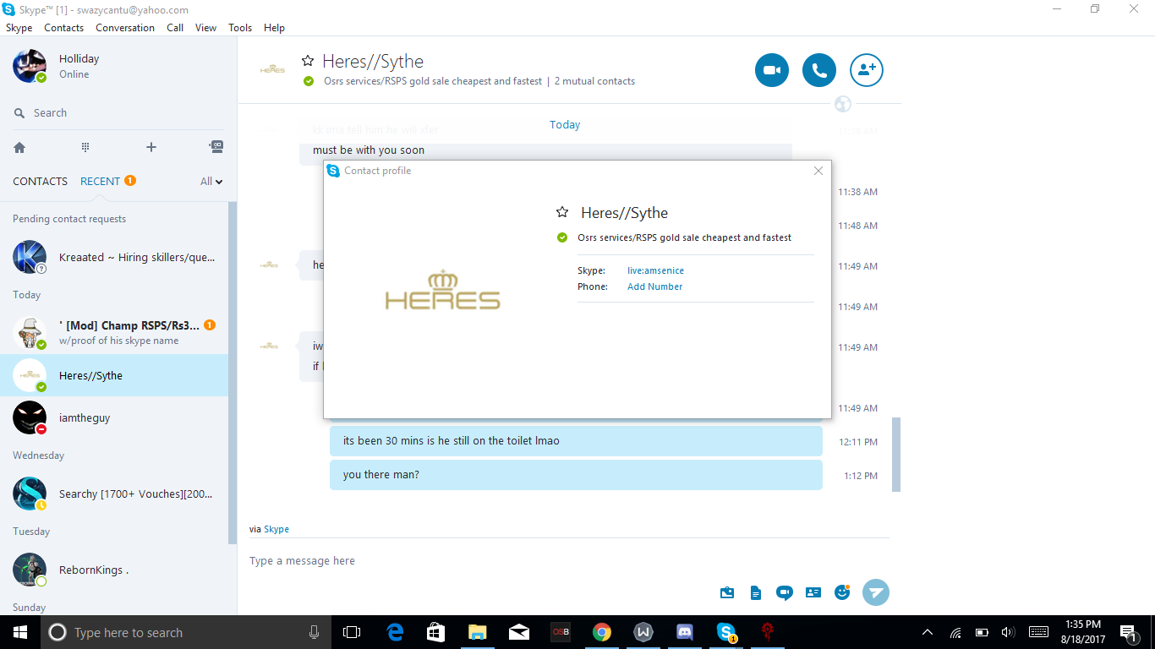Open the View menu
The width and height of the screenshot is (1155, 649).
point(206,28)
